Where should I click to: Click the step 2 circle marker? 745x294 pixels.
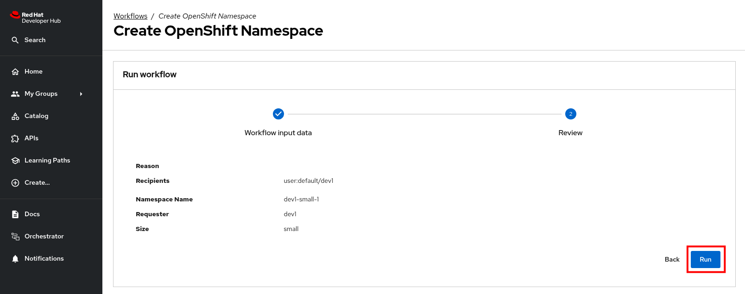tap(571, 114)
